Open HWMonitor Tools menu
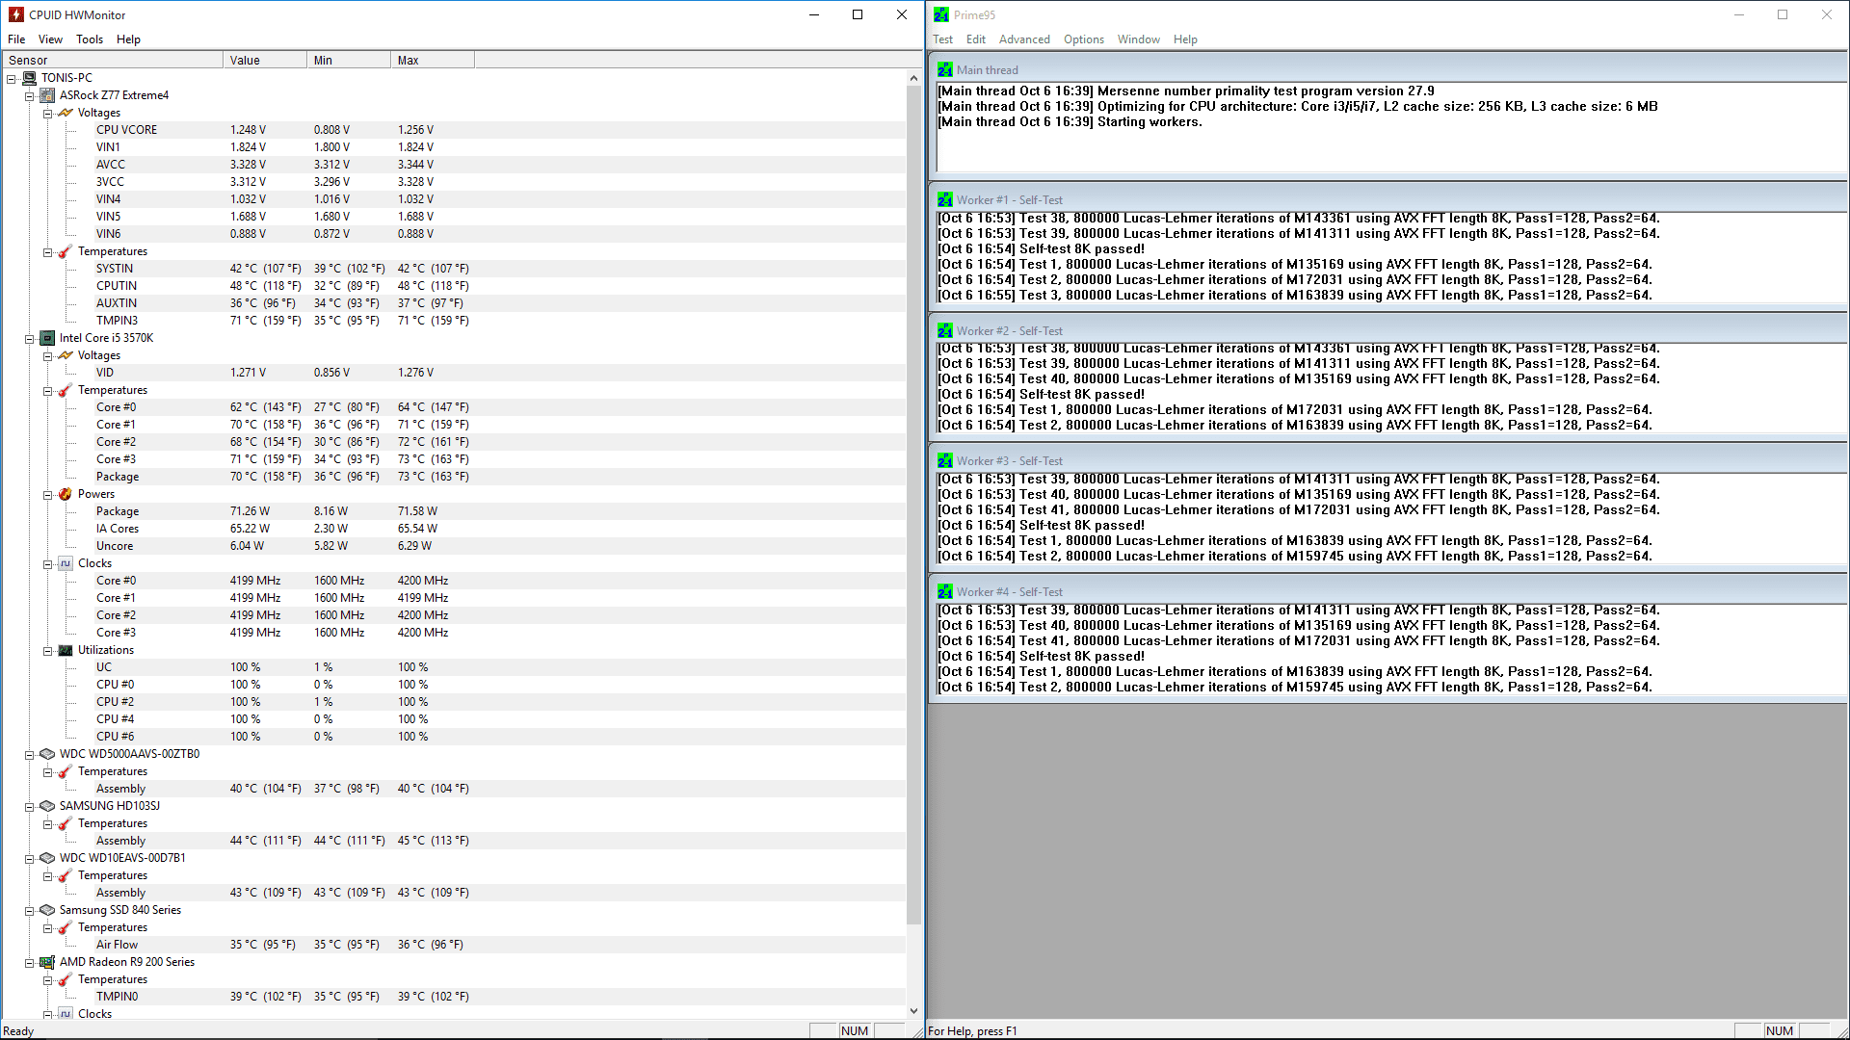1850x1040 pixels. click(x=90, y=39)
